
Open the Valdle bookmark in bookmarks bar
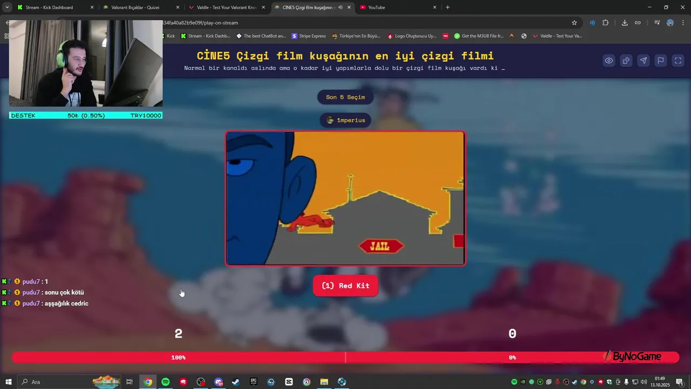point(558,36)
